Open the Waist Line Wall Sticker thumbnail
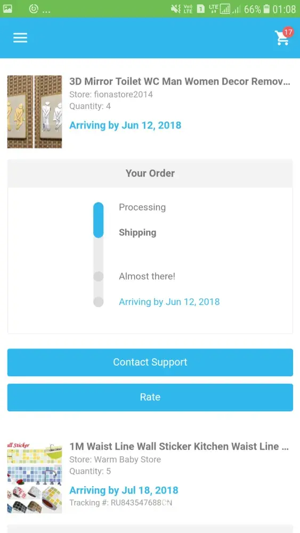The height and width of the screenshot is (533, 300). click(35, 477)
